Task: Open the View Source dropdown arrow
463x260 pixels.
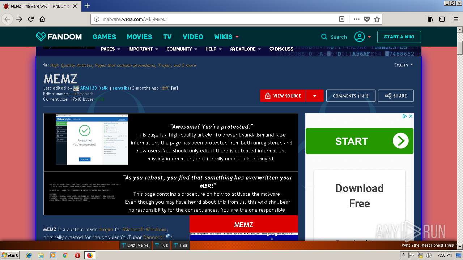Action: click(x=315, y=96)
